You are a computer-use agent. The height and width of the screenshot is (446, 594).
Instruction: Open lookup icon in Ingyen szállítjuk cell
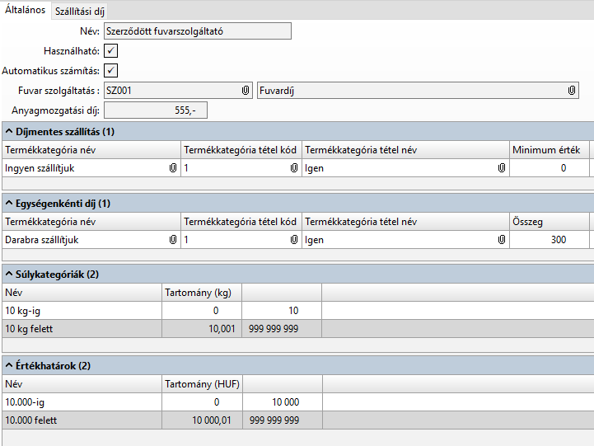pyautogui.click(x=173, y=168)
